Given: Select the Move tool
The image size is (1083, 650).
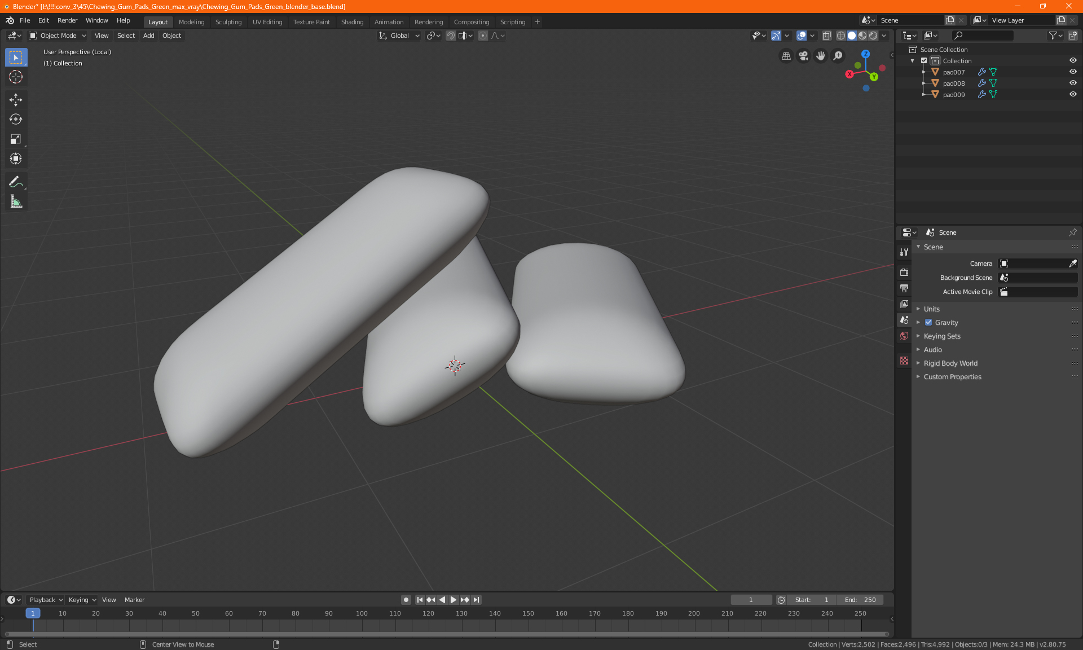Looking at the screenshot, I should [x=16, y=100].
